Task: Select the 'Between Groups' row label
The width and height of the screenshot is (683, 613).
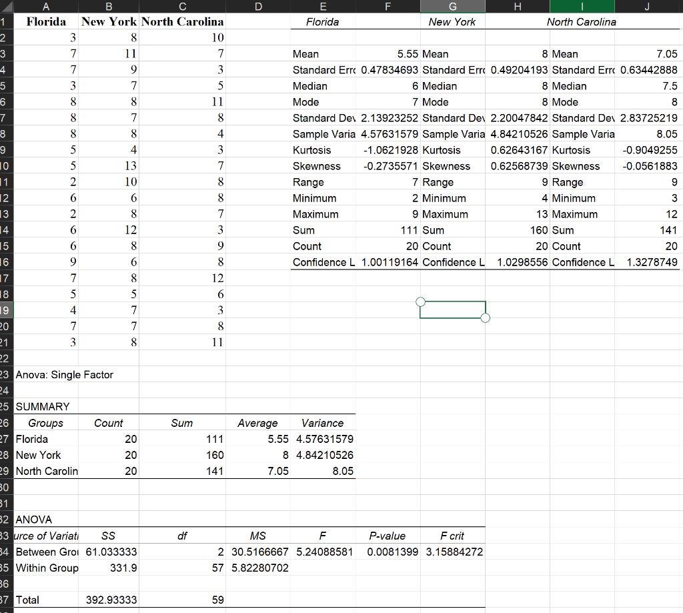Action: [47, 552]
